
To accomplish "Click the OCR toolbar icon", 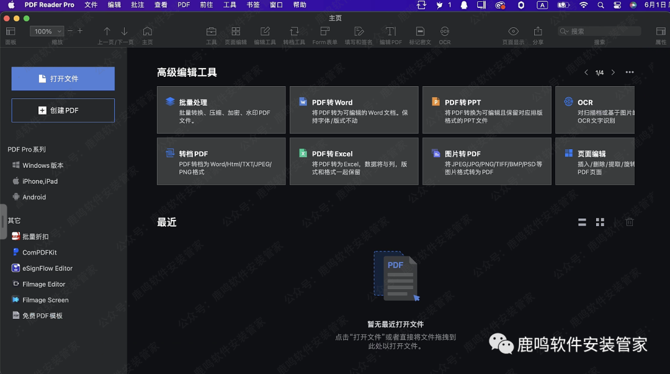I will (x=444, y=34).
